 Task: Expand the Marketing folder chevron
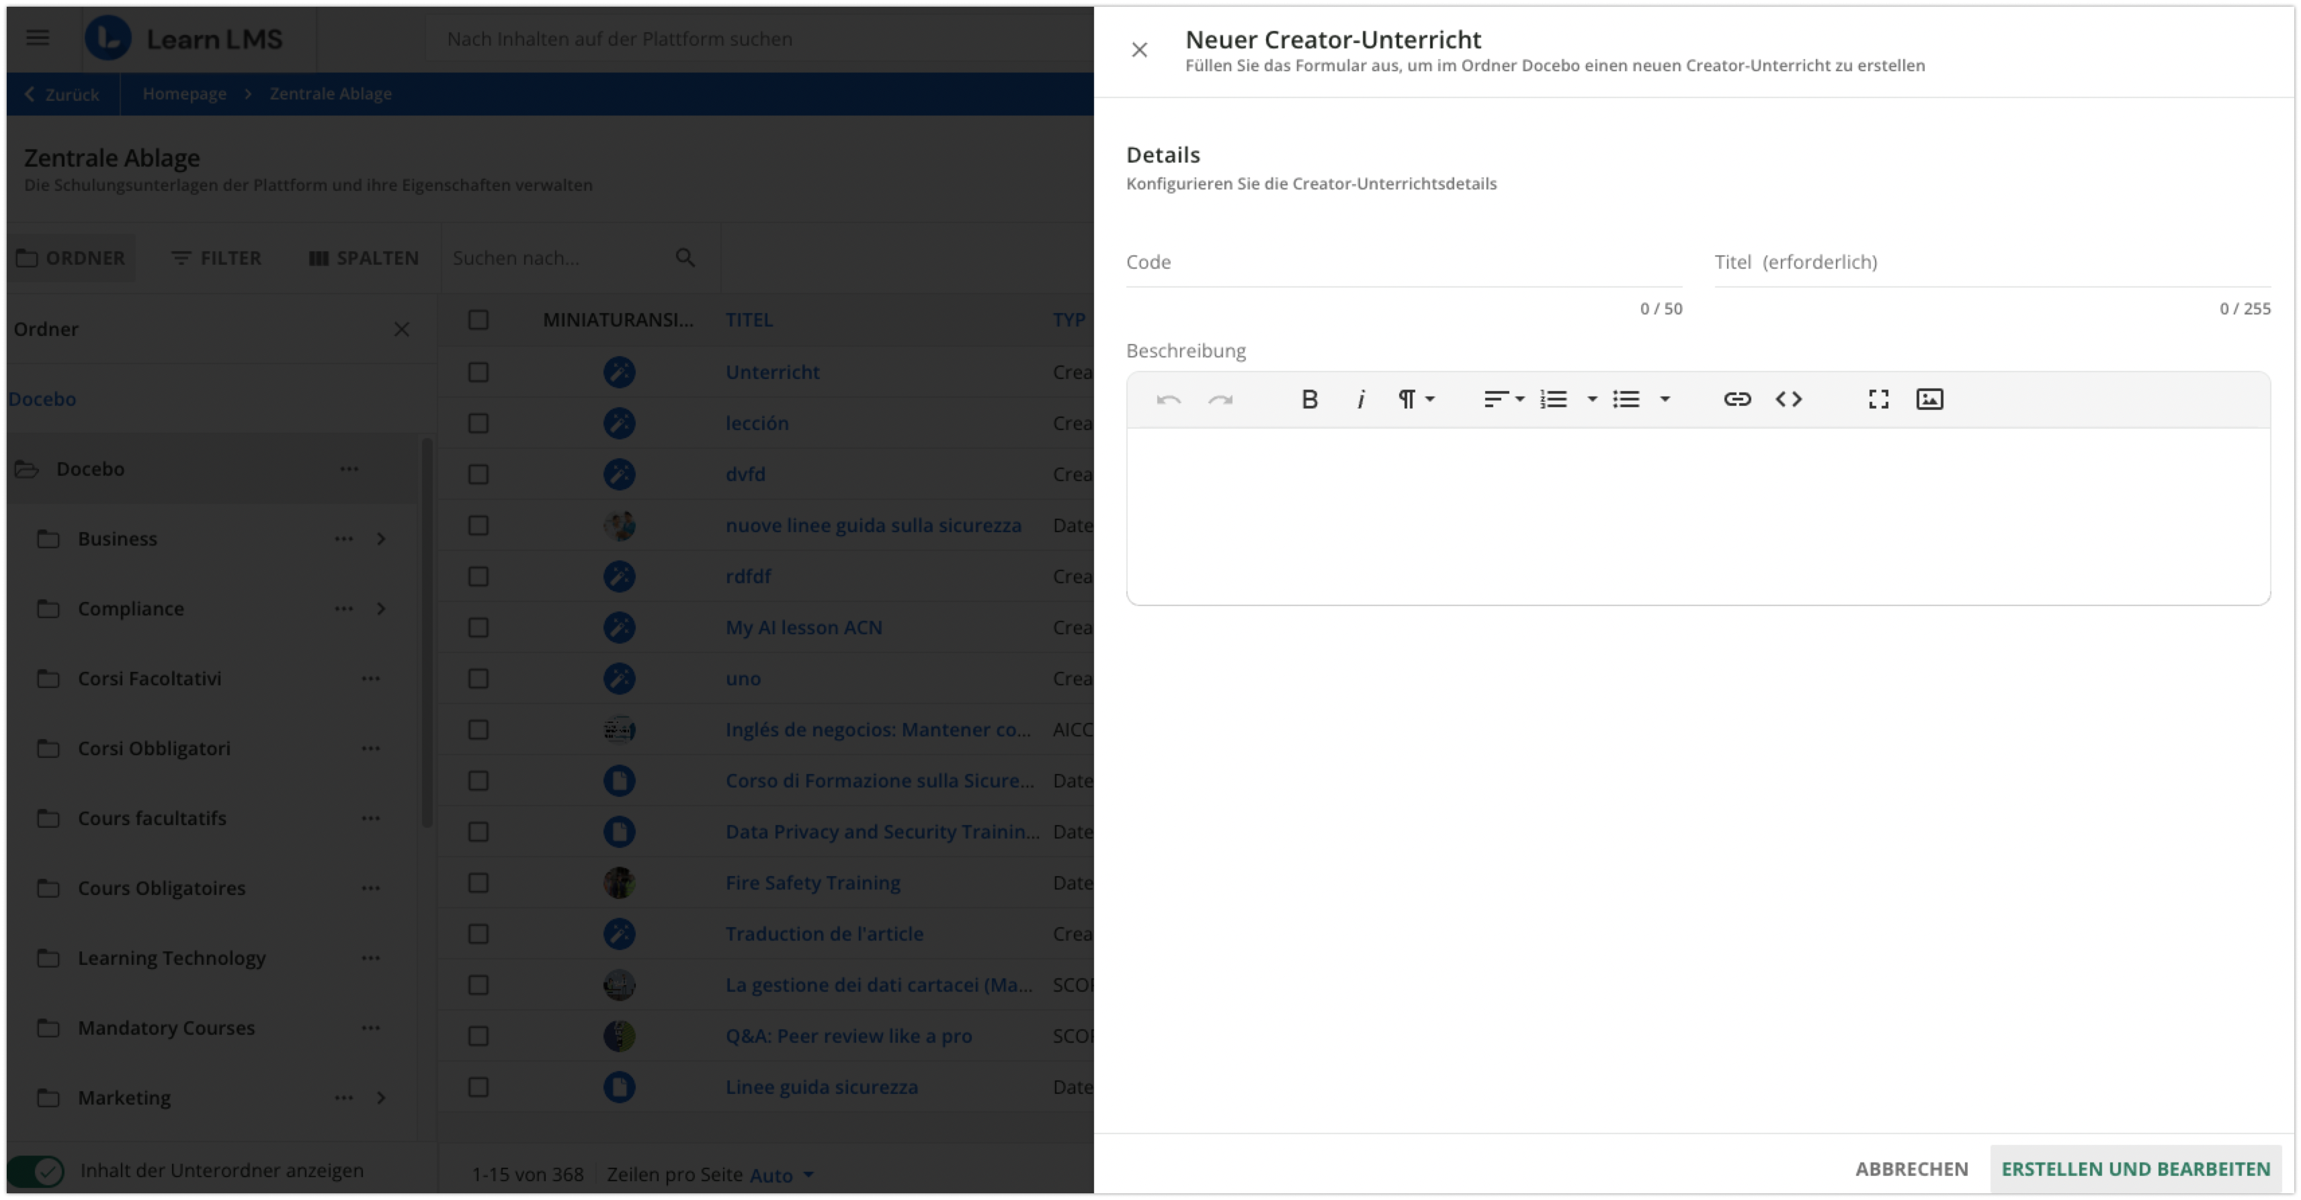(x=382, y=1099)
